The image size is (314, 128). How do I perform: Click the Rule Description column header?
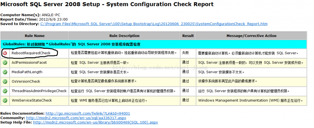tap(124, 36)
